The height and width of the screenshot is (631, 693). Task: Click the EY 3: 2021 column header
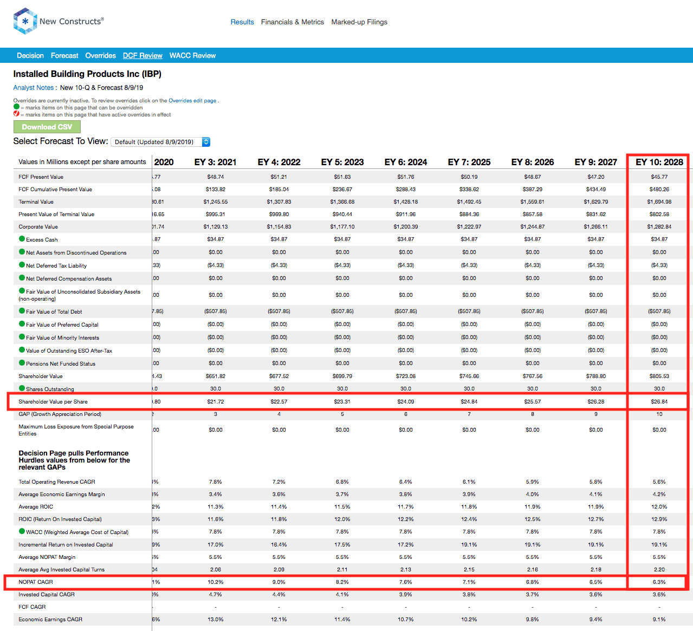click(216, 162)
